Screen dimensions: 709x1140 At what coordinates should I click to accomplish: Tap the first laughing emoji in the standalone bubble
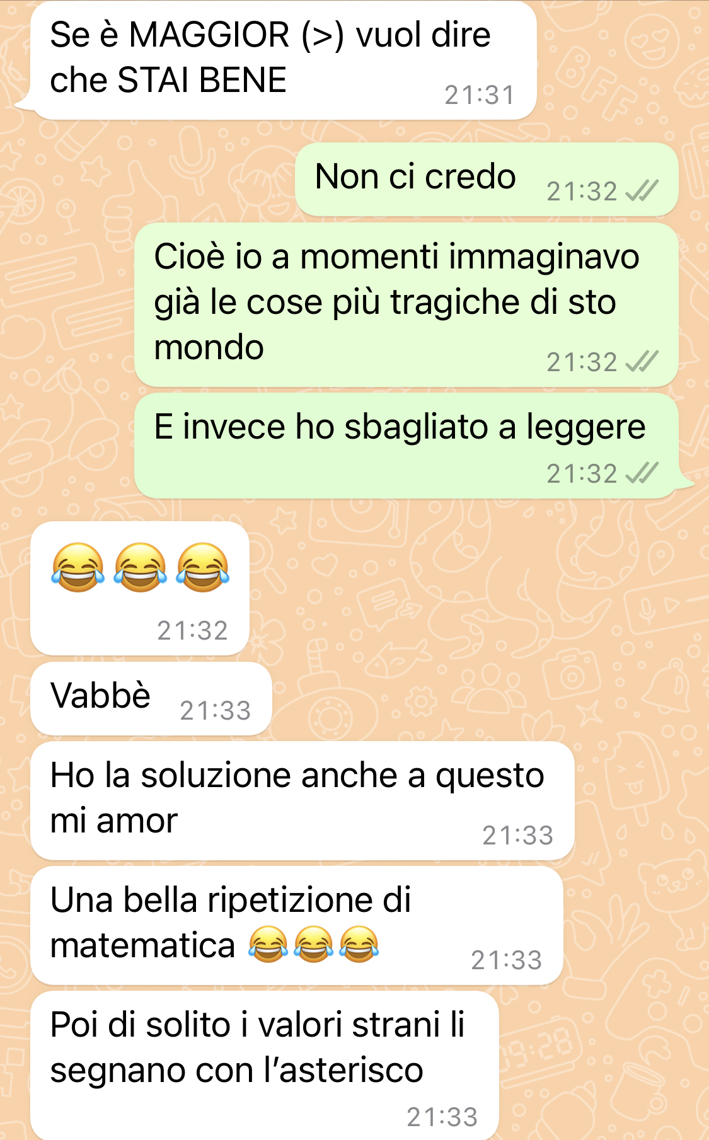pyautogui.click(x=78, y=567)
